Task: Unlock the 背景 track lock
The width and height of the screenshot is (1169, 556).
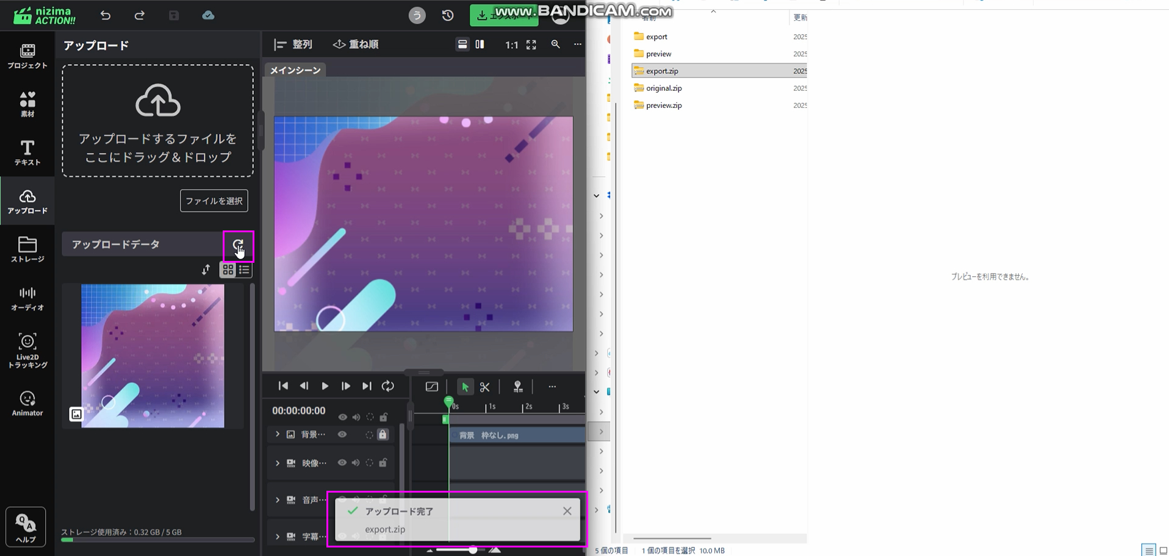Action: point(383,435)
